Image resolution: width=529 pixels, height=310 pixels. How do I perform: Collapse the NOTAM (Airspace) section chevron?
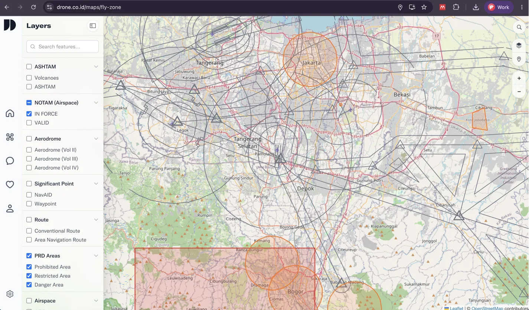coord(96,103)
